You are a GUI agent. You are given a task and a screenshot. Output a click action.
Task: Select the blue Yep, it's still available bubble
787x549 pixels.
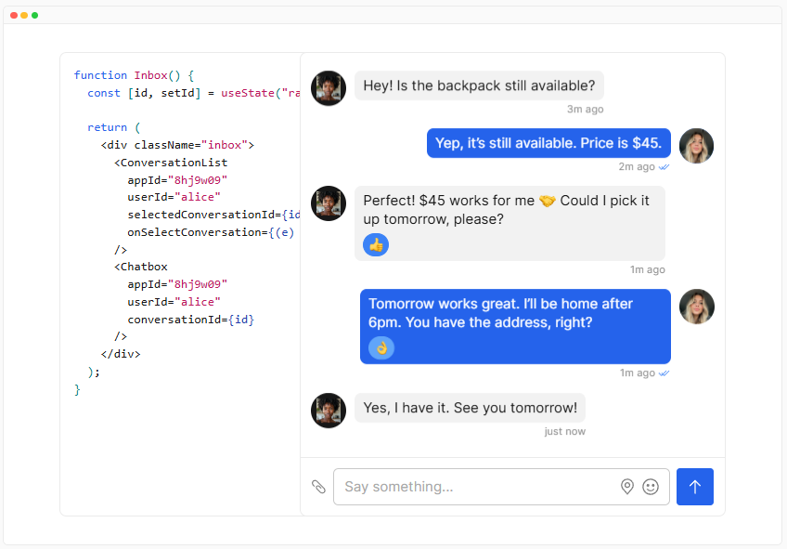point(548,143)
